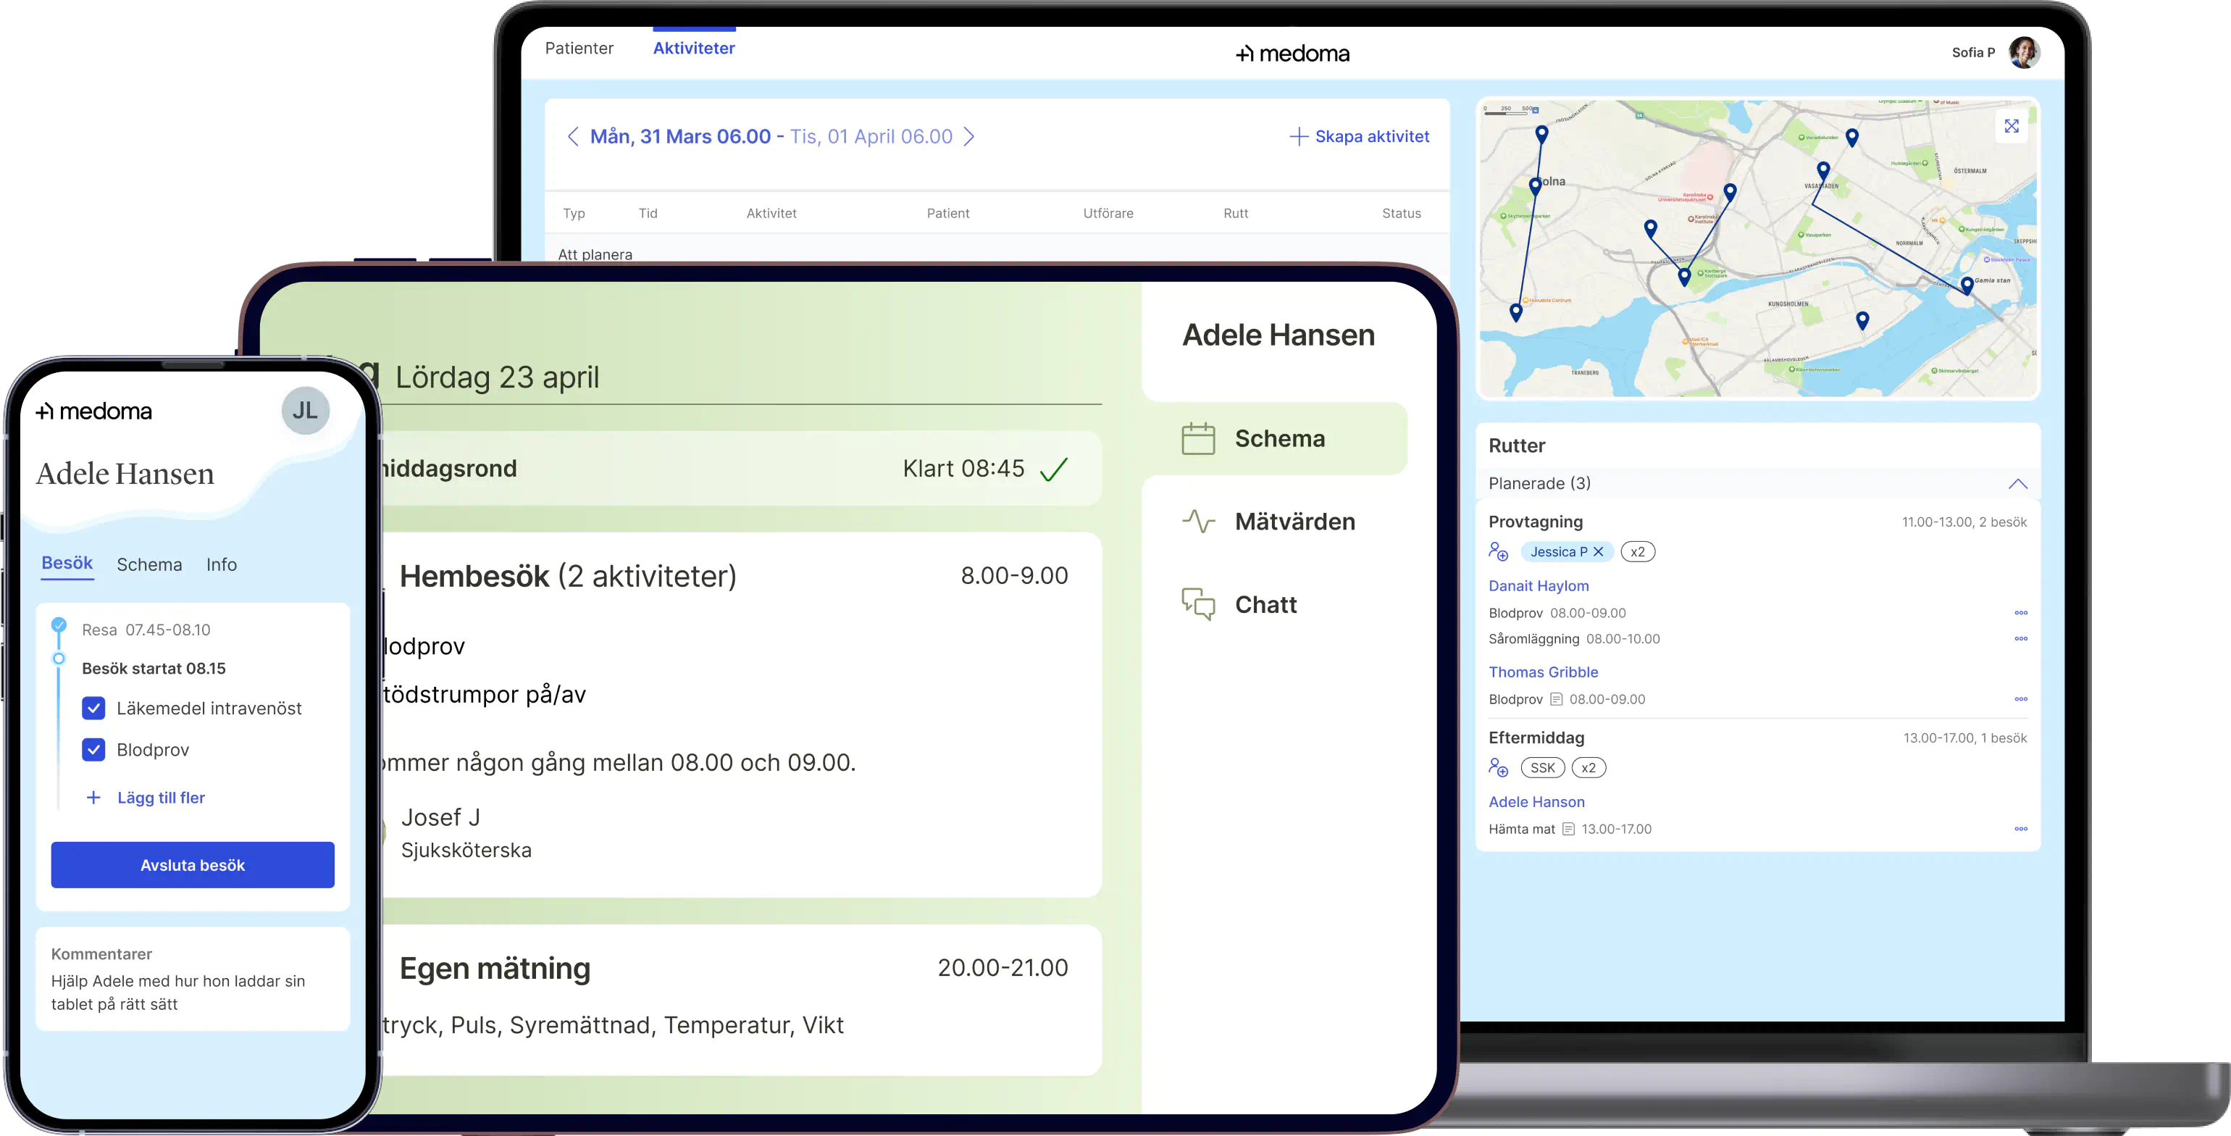Click the document icon next to Hämta mat
The height and width of the screenshot is (1136, 2231).
tap(1570, 828)
